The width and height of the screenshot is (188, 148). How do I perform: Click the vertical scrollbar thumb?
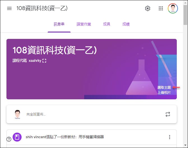185,15
